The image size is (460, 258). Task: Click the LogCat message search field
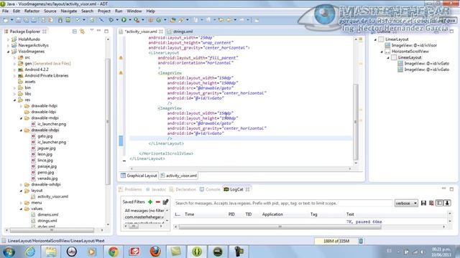coord(283,203)
